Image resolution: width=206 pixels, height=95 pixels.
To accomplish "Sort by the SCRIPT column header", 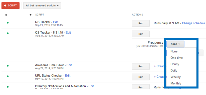I will (40, 15).
